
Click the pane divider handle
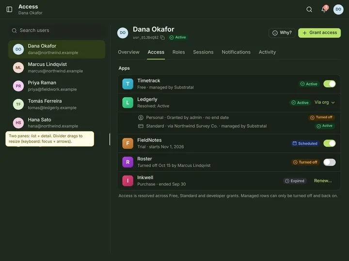110,139
